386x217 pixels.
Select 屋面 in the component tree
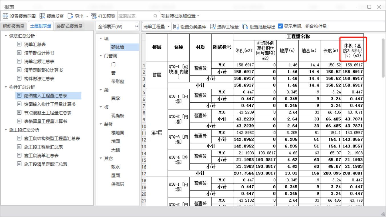pos(116,175)
